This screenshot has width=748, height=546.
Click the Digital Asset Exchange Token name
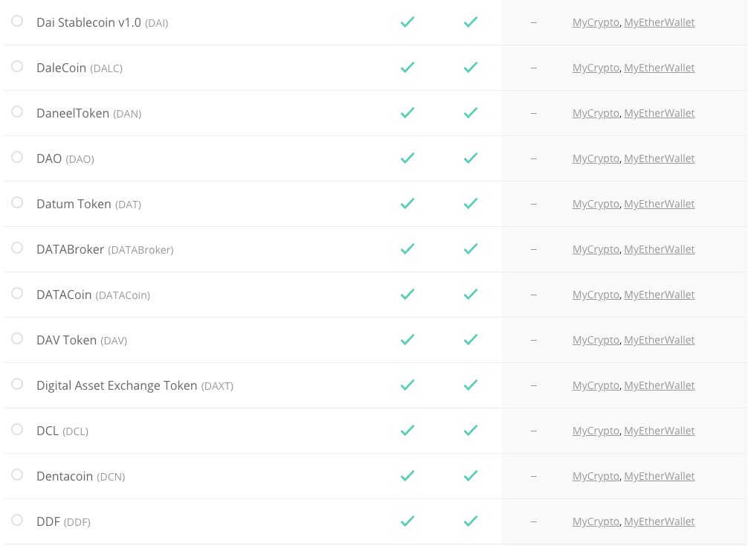117,385
